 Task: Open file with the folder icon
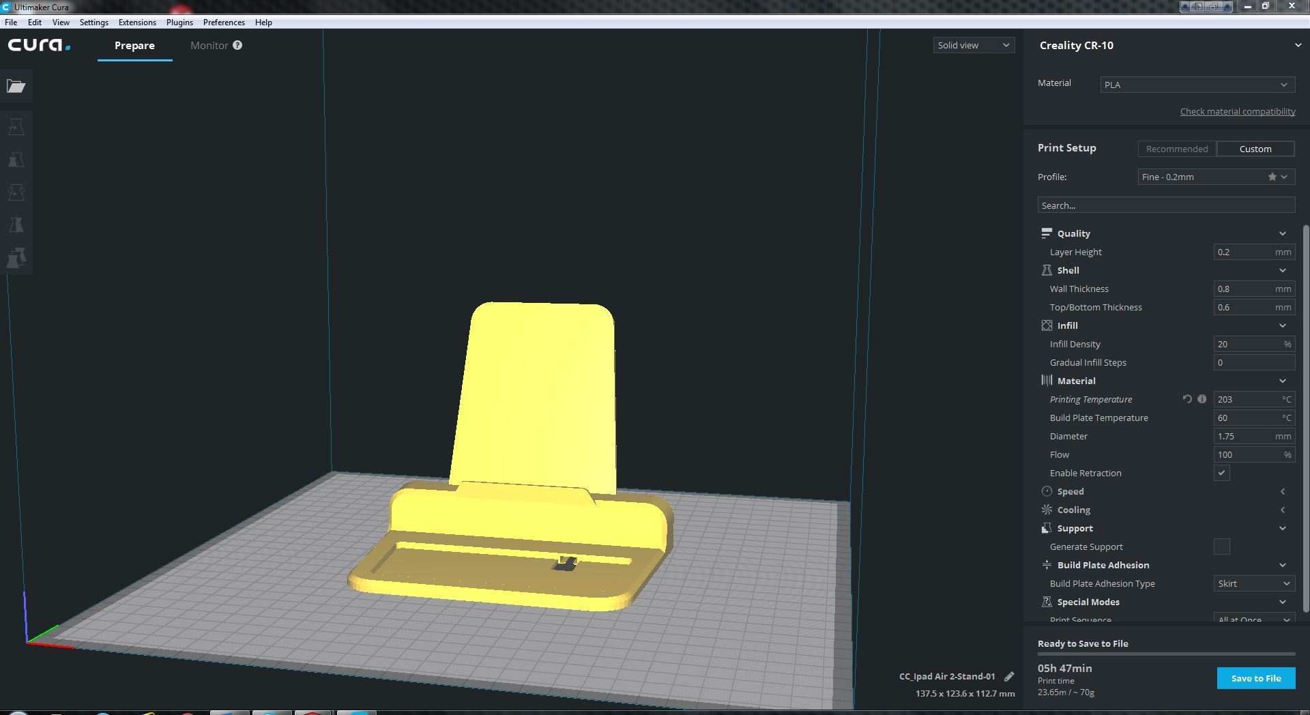click(x=16, y=86)
